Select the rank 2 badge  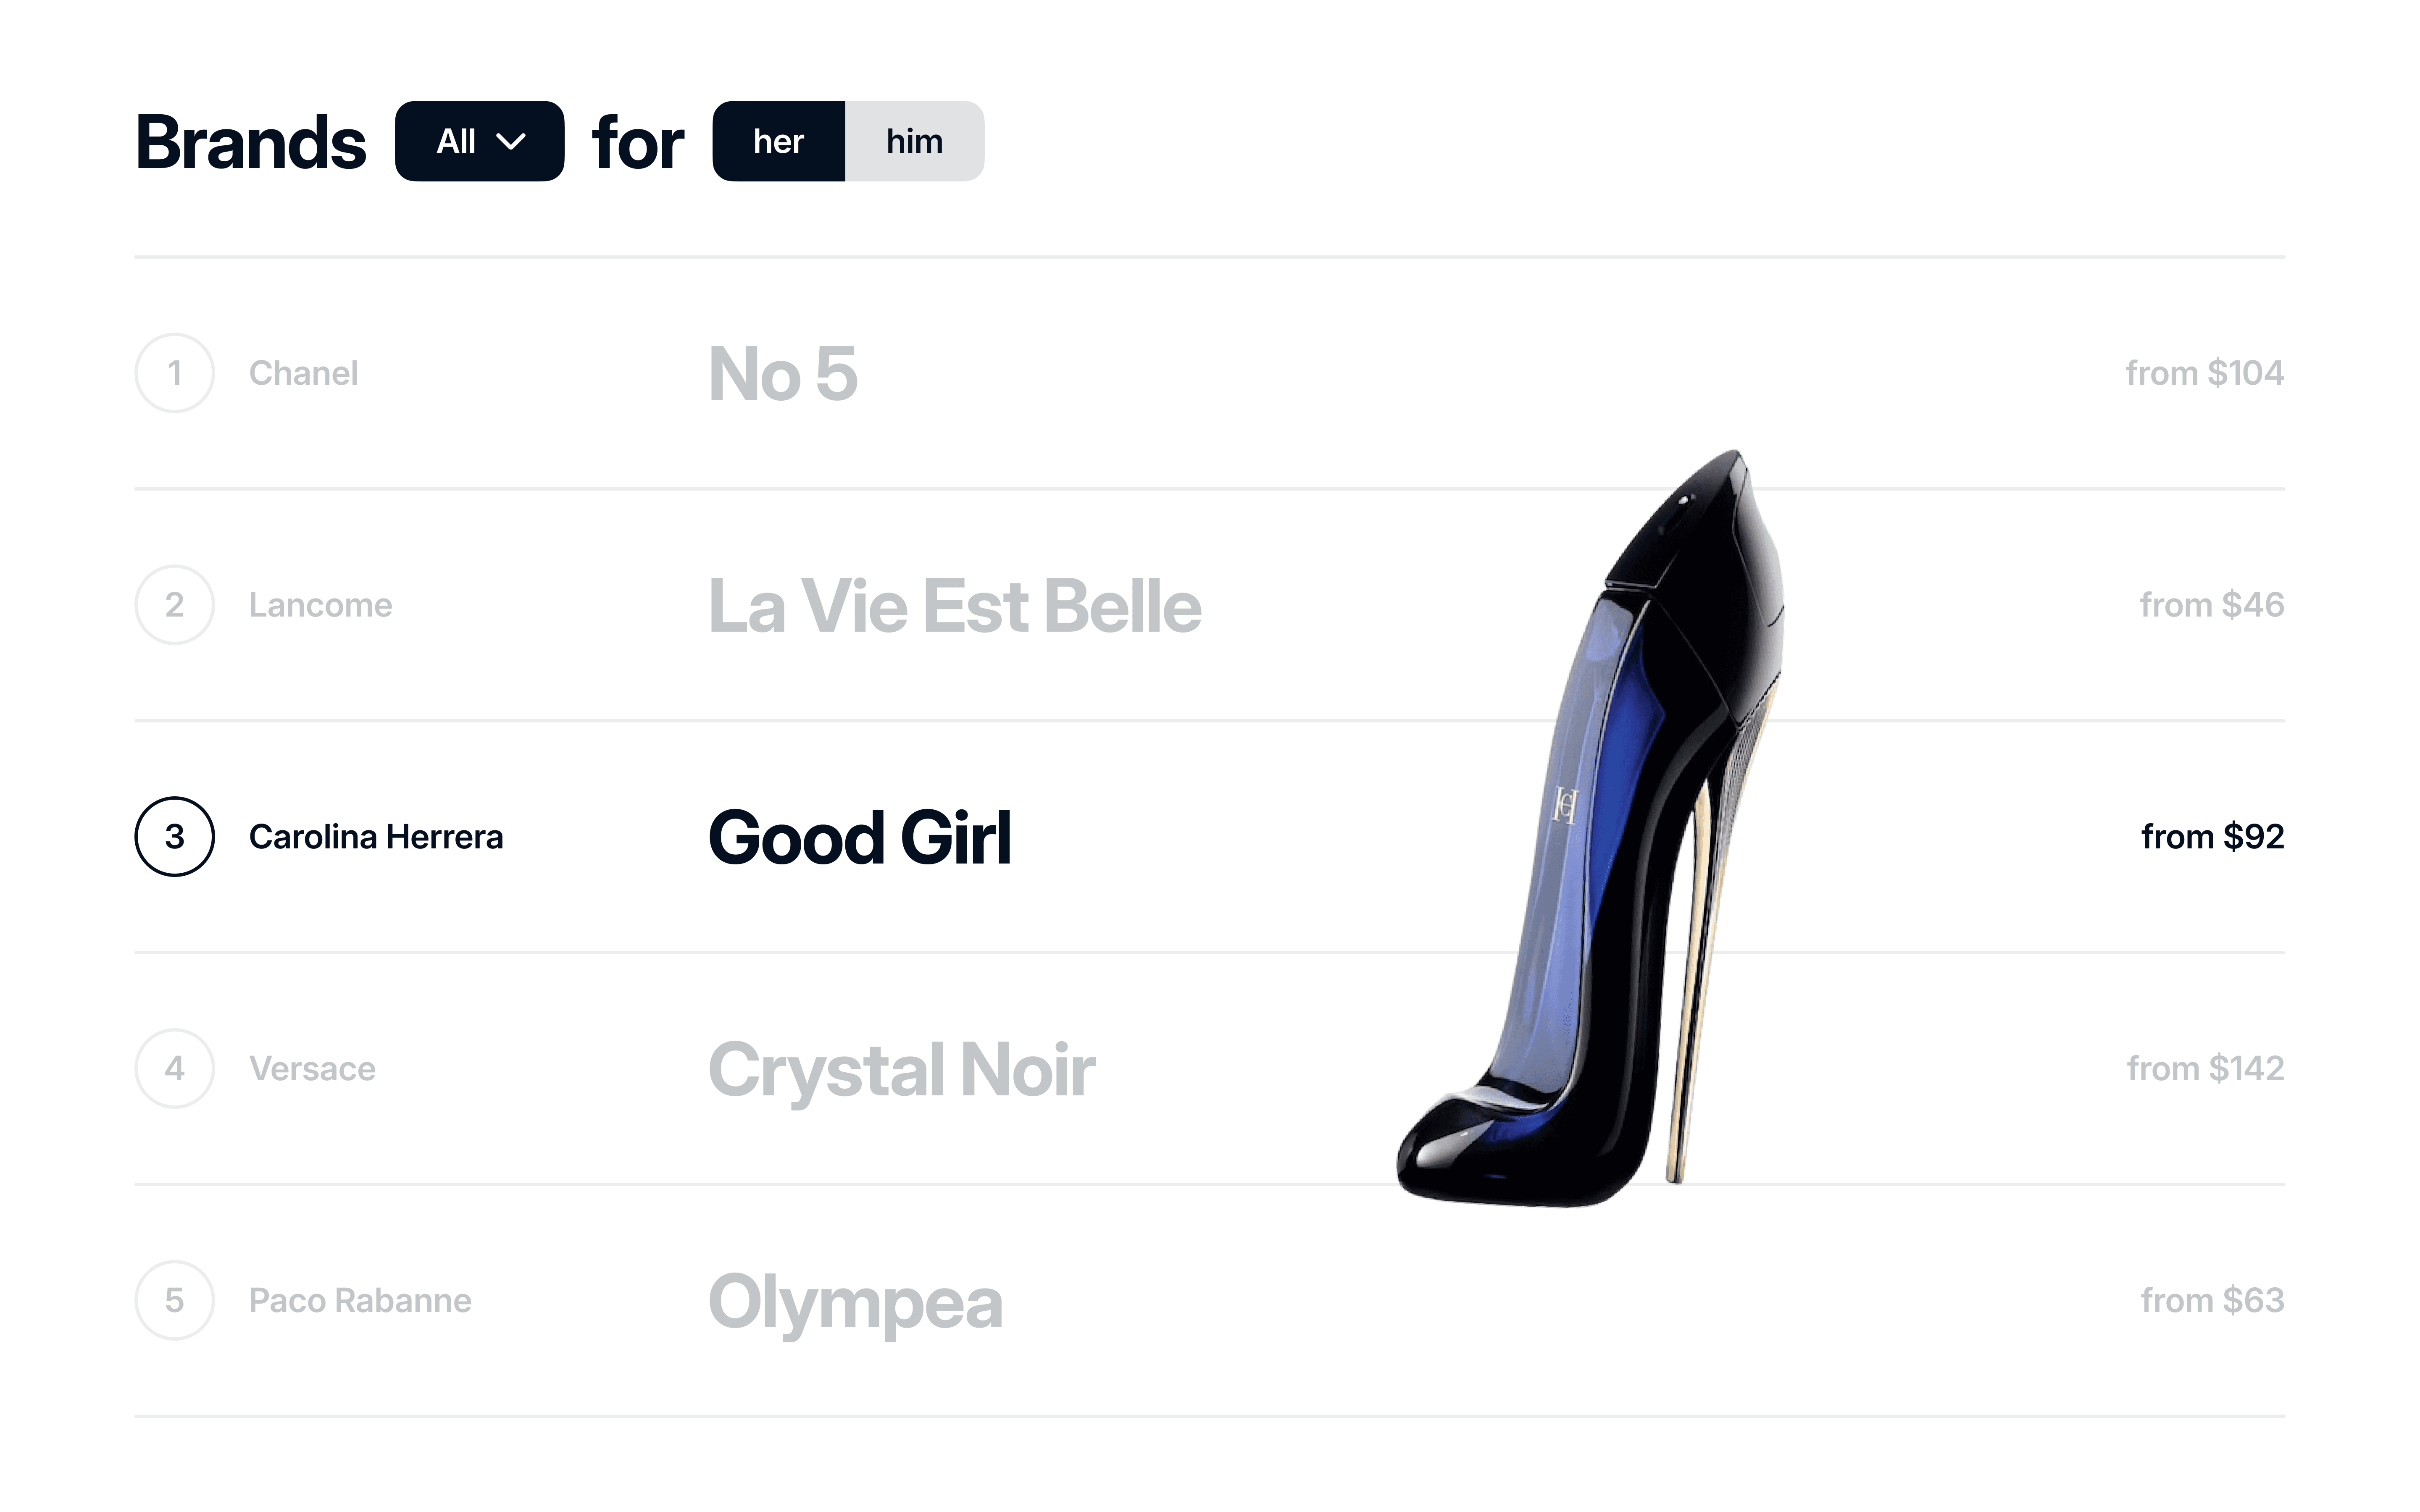point(175,604)
